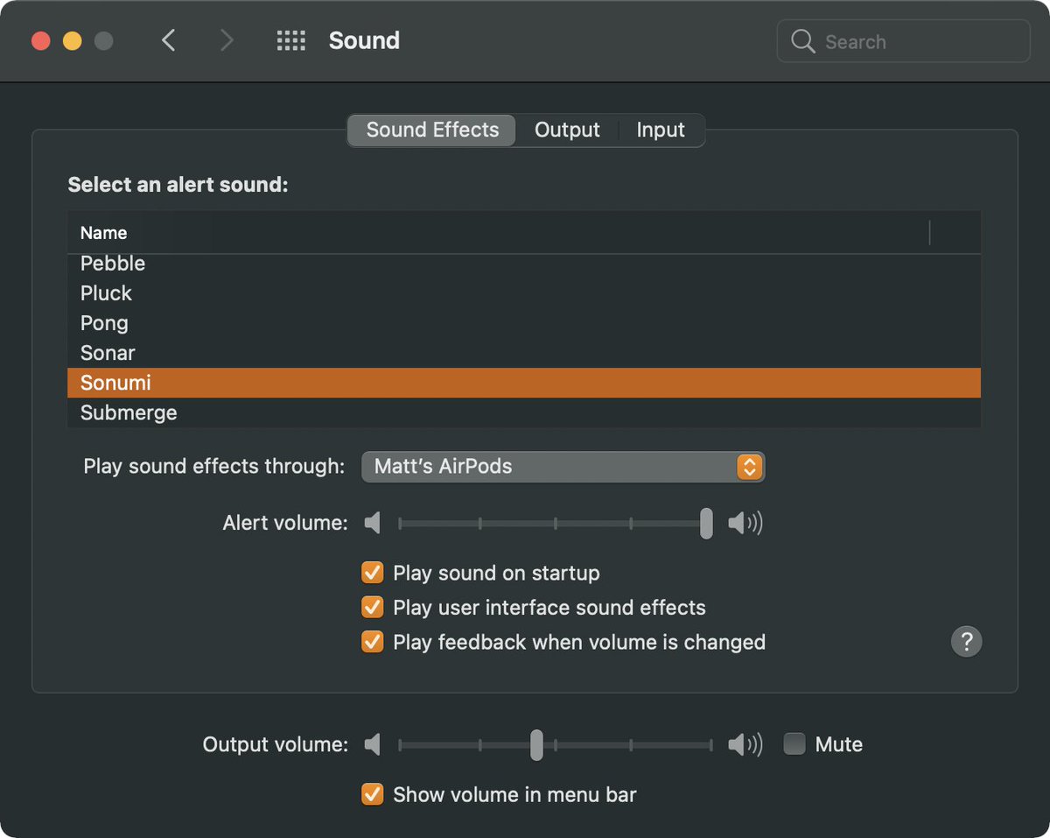
Task: Click the loud speaker icon beside Alert volume
Action: click(x=745, y=524)
